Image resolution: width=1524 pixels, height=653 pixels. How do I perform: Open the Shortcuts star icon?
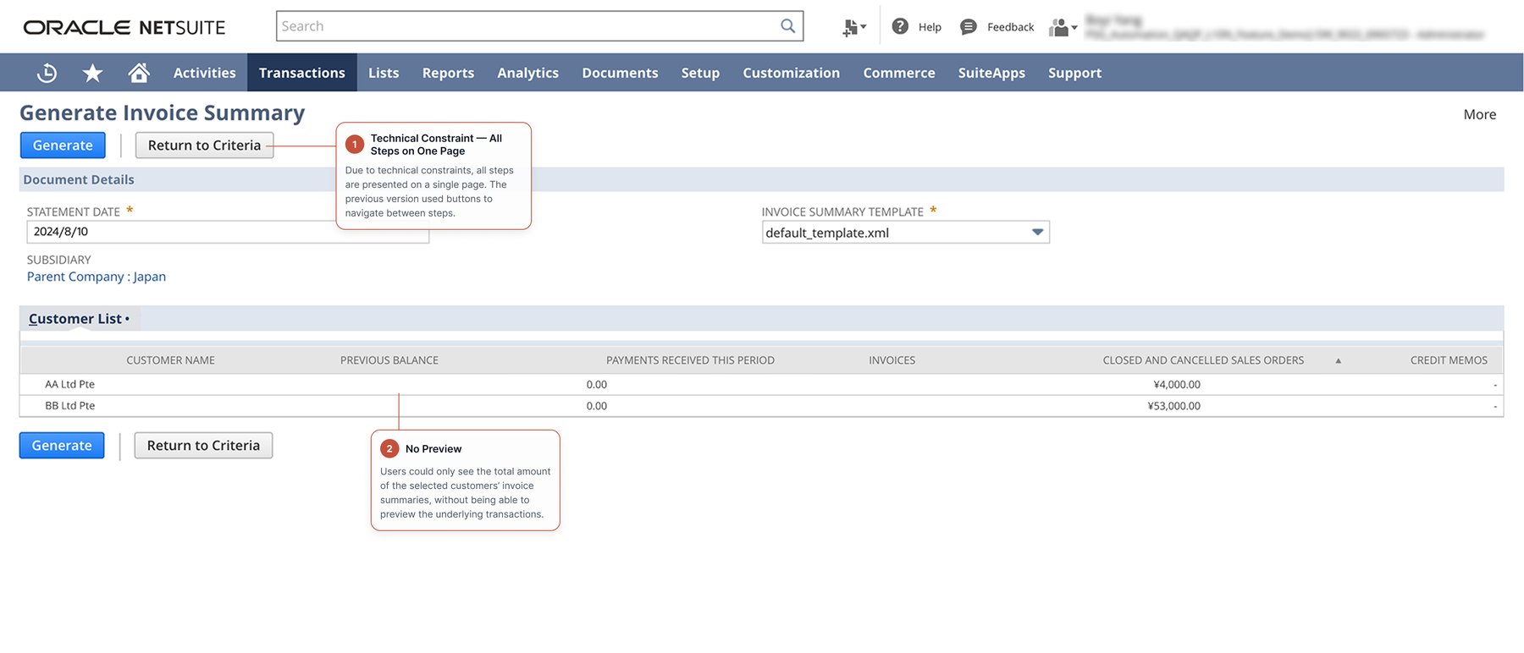pyautogui.click(x=92, y=74)
